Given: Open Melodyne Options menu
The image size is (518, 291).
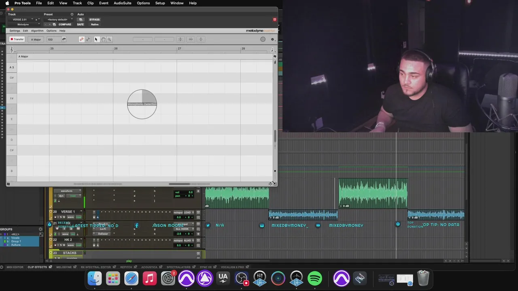Looking at the screenshot, I should tap(51, 31).
